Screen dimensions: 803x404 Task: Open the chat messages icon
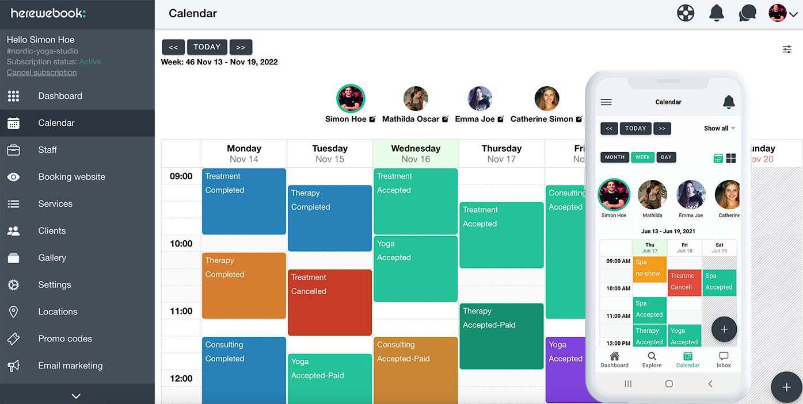point(747,13)
